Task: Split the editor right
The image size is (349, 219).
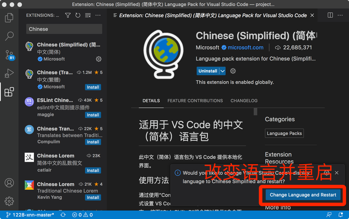Action: [x=330, y=15]
